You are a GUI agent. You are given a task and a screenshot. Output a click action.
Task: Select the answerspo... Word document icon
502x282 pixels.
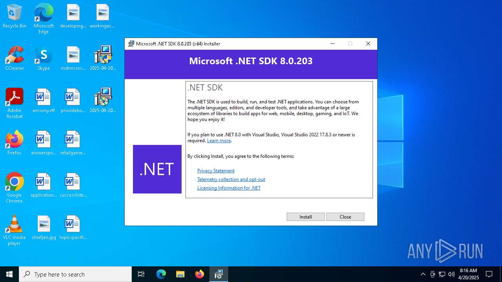tap(44, 143)
